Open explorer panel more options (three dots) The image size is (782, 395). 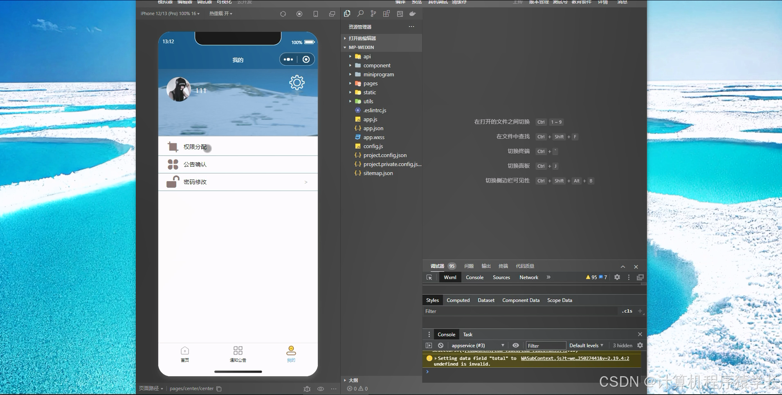(411, 27)
